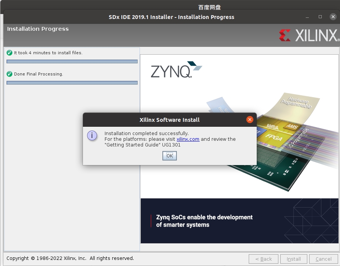
Task: Minimize the installer window
Action: 307,17
